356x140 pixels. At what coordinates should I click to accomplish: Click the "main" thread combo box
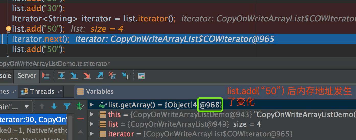16,106
